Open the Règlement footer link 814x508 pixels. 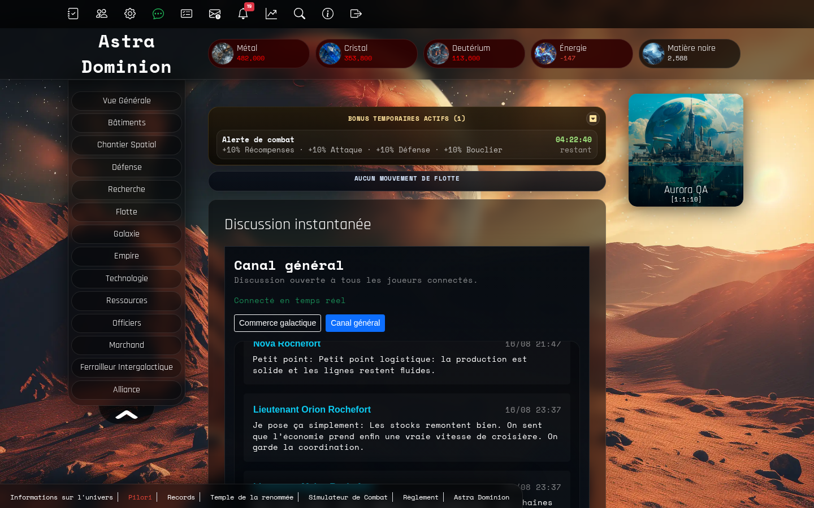tap(421, 497)
